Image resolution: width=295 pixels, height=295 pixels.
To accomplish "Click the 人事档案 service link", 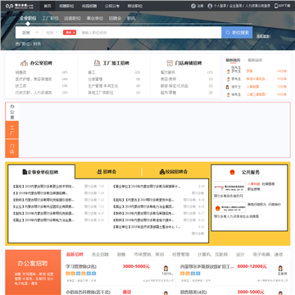I will click(x=253, y=184).
